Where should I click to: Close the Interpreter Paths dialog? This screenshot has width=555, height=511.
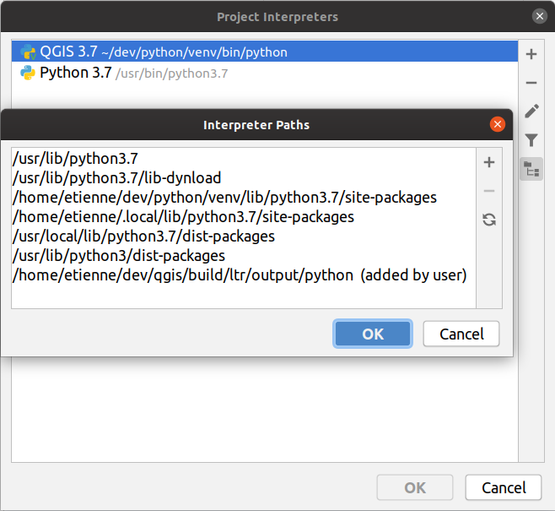(498, 125)
